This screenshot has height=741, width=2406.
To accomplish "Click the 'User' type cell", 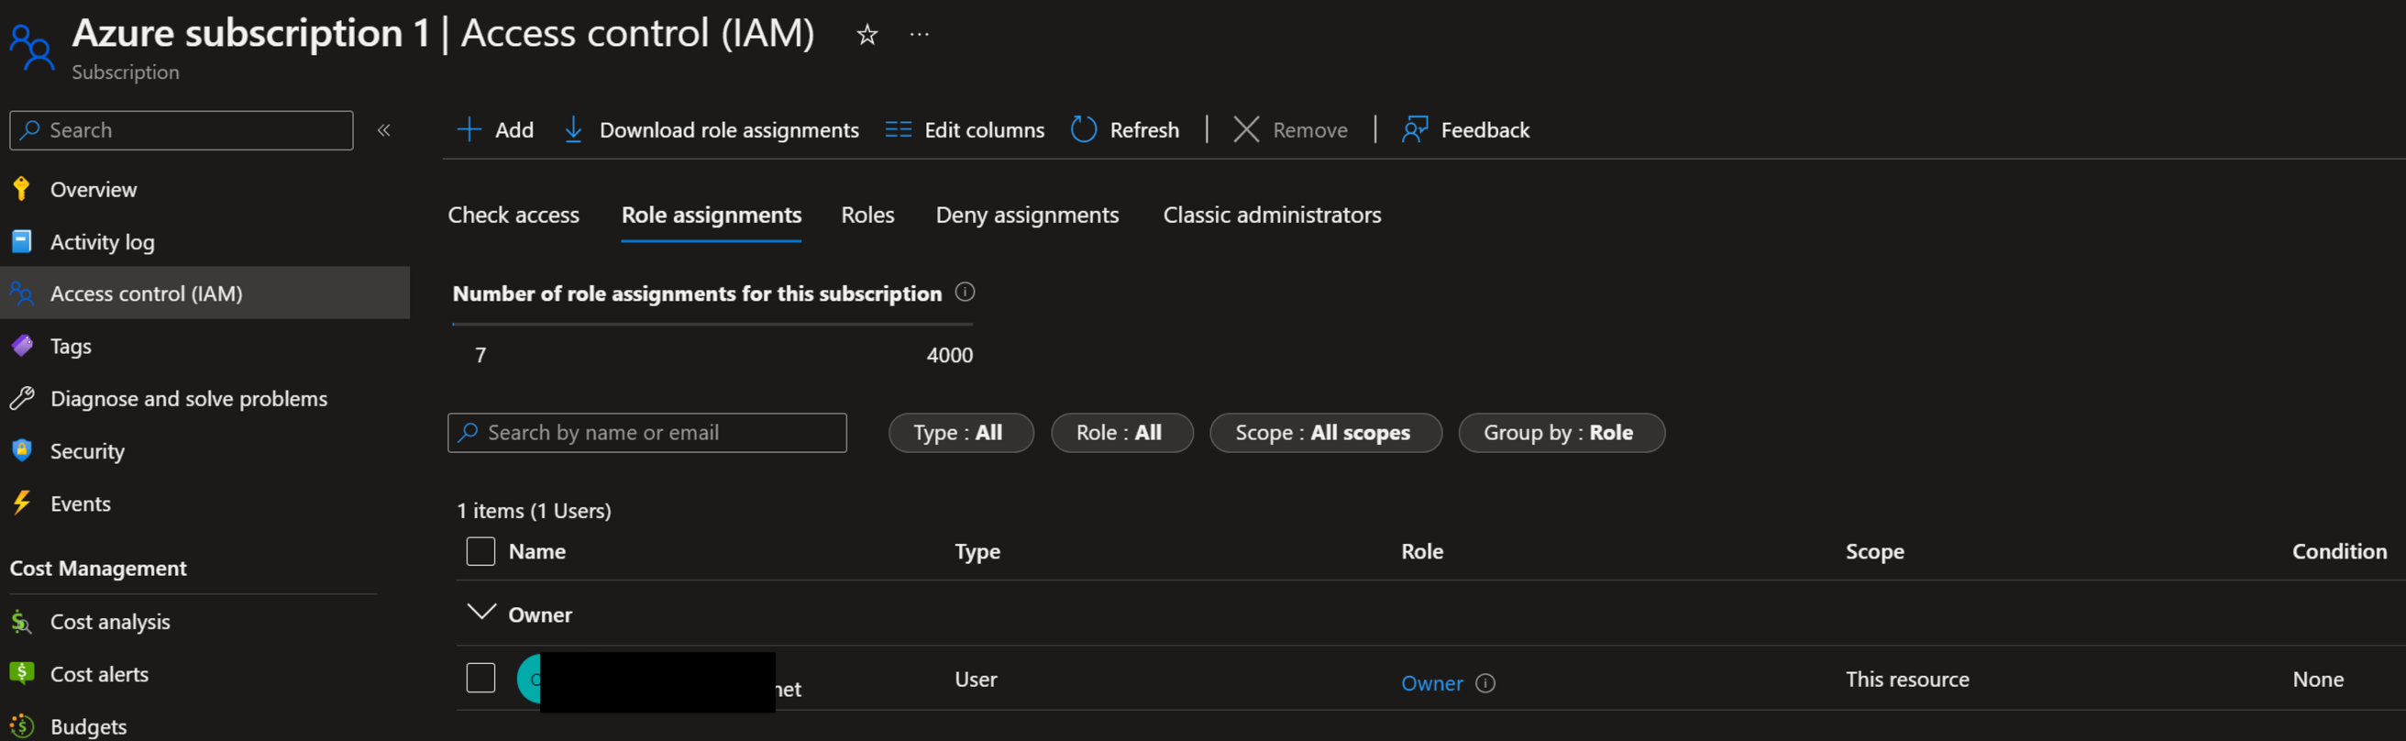I will click(975, 680).
